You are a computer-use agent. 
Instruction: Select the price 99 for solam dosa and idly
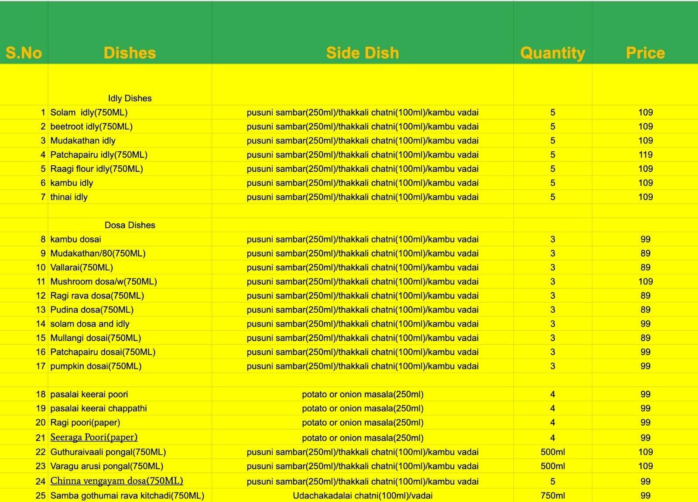646,324
